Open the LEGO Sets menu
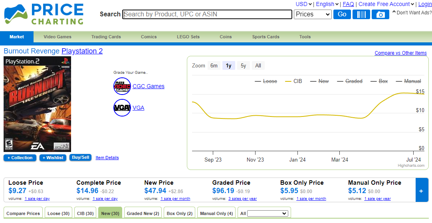Screen dimensions: 432x223 point(188,37)
